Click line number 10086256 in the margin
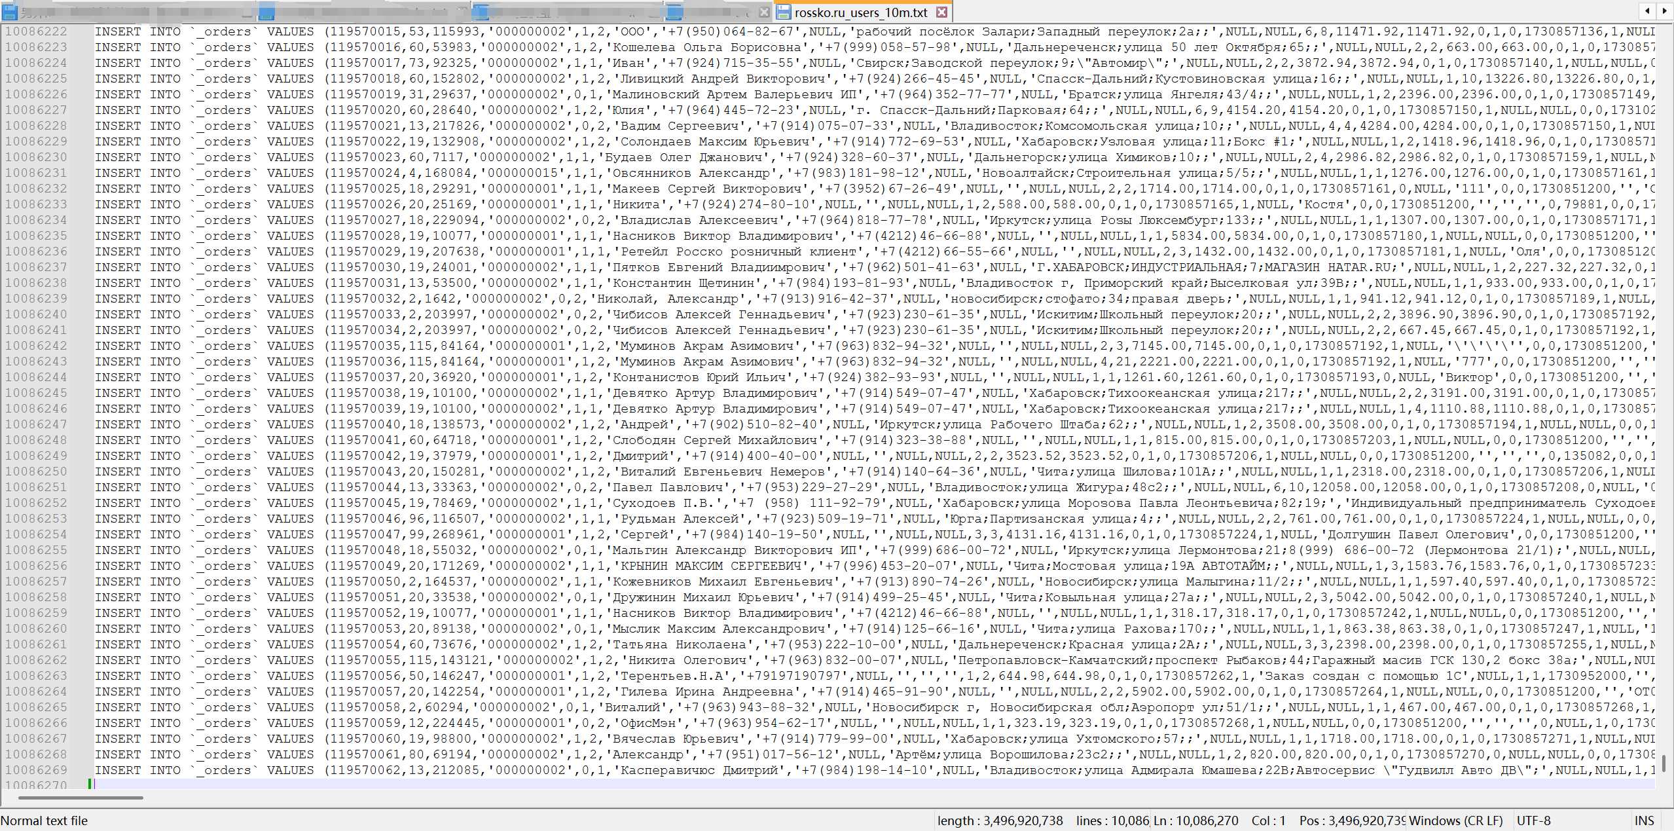 (36, 566)
